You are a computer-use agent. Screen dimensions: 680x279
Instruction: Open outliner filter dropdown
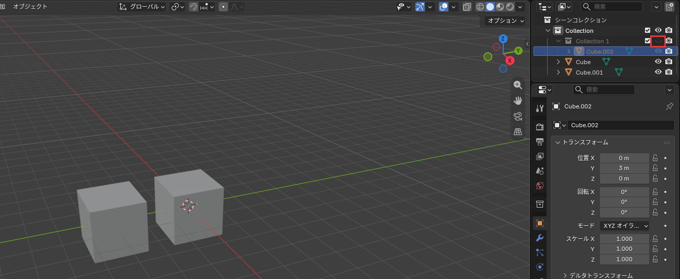[x=656, y=7]
